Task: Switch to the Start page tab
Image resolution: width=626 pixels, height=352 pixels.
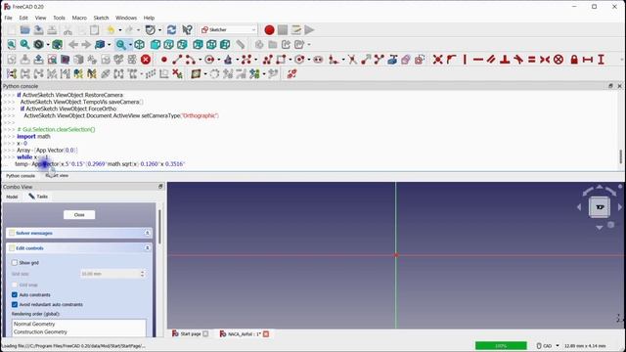Action: (x=190, y=333)
